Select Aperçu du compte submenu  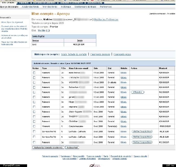tap(9, 7)
